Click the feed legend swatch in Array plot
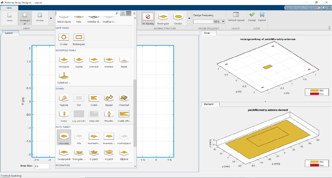 coord(314,94)
